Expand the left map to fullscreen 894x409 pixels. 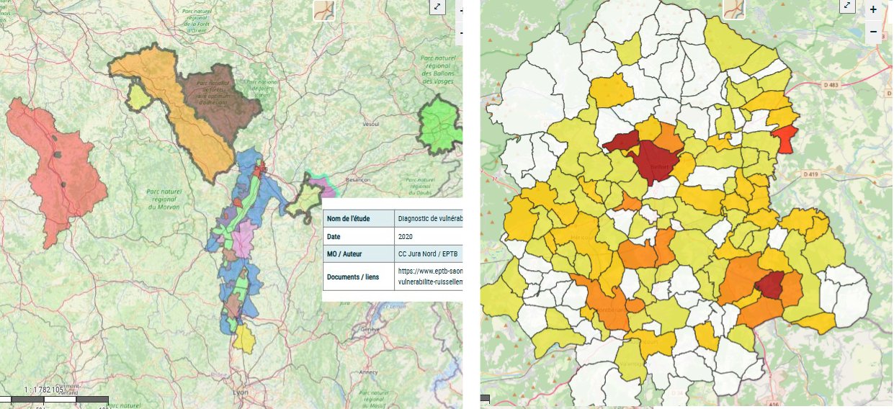coord(437,6)
